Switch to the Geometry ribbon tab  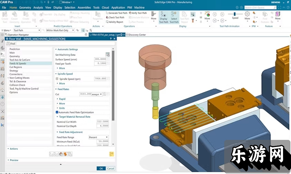(x=25, y=7)
